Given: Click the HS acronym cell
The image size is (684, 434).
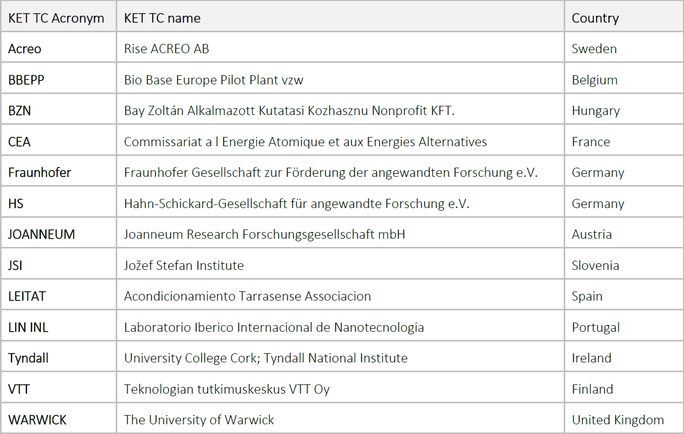Looking at the screenshot, I should [16, 203].
